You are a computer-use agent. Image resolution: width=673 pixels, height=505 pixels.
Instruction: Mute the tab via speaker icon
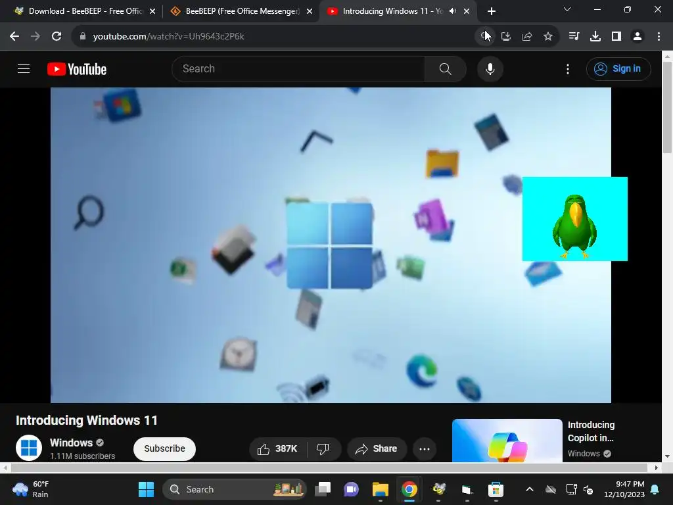point(452,11)
